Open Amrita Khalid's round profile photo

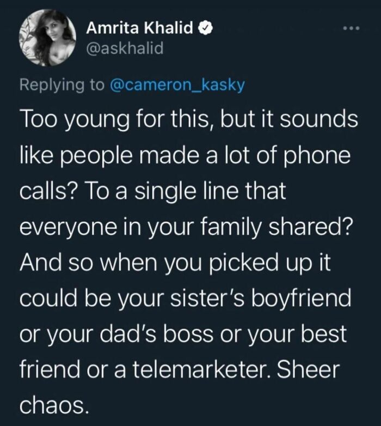(x=47, y=38)
